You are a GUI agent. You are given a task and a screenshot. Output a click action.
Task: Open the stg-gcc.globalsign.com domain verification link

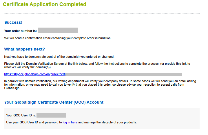35,74
